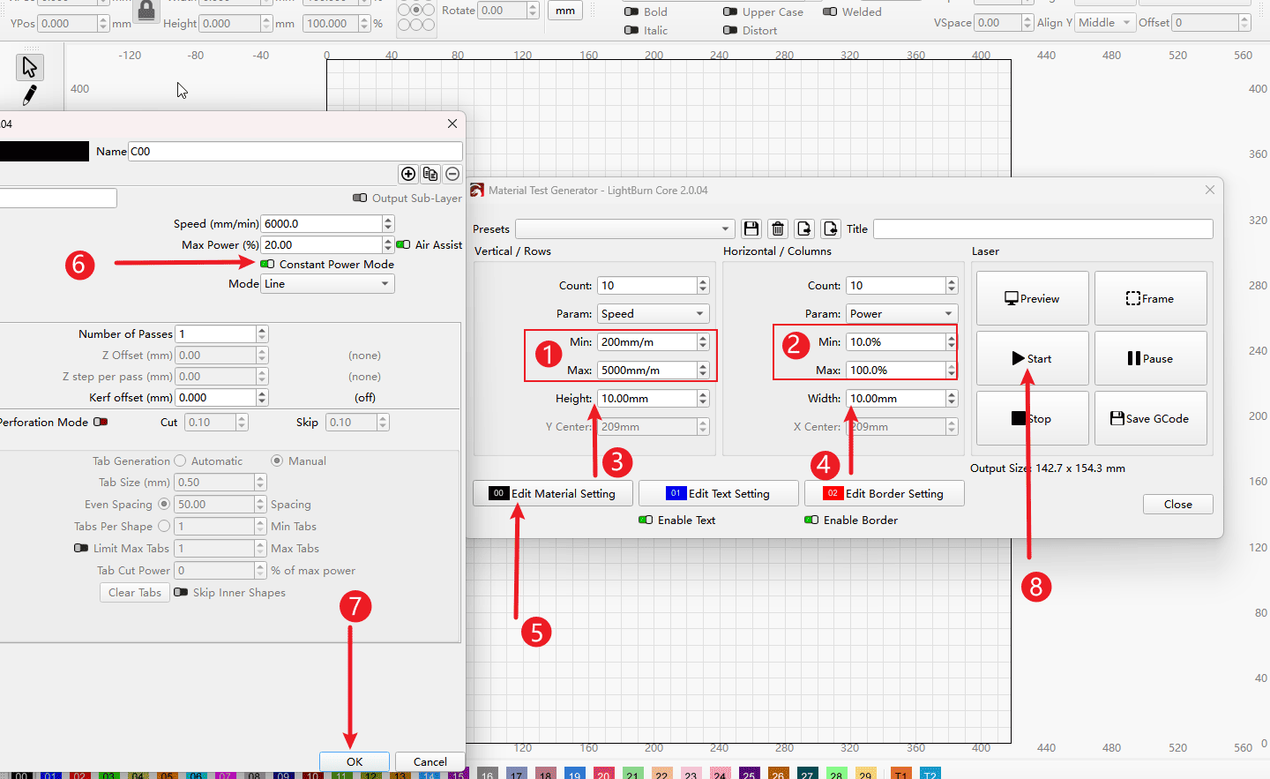
Task: Select the Manual tab generation radio
Action: point(277,461)
